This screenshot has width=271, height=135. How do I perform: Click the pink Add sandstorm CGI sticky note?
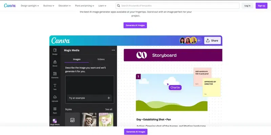coord(202,77)
